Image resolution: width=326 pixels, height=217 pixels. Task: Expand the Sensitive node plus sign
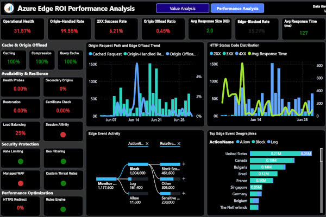pos(184,193)
